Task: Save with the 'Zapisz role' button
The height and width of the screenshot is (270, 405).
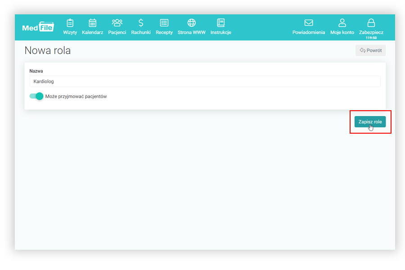Action: (x=370, y=122)
